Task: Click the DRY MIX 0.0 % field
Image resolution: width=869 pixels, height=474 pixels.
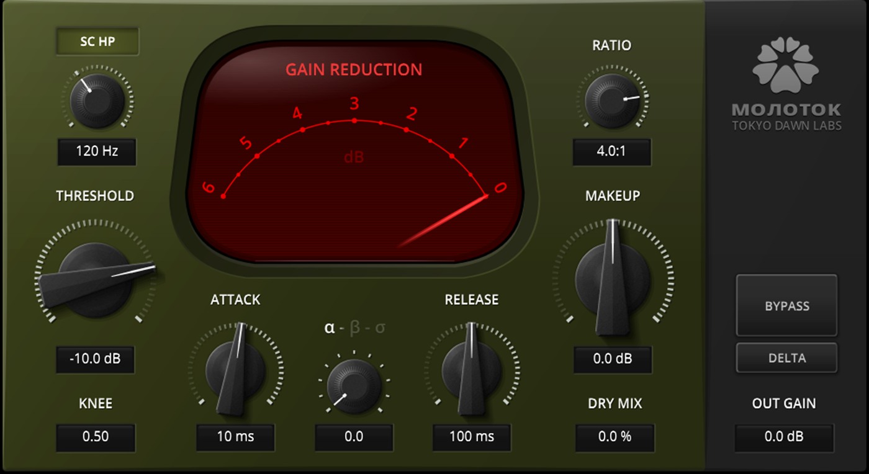Action: [x=615, y=437]
